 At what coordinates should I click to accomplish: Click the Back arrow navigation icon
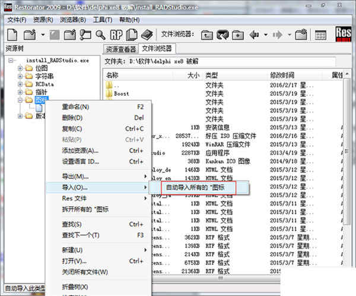tap(255, 35)
